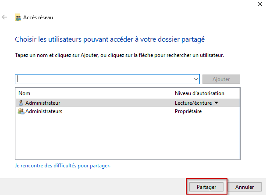266x195 pixels.
Task: Go back using the arrow beside Accès réseau
Action: [x=4, y=17]
